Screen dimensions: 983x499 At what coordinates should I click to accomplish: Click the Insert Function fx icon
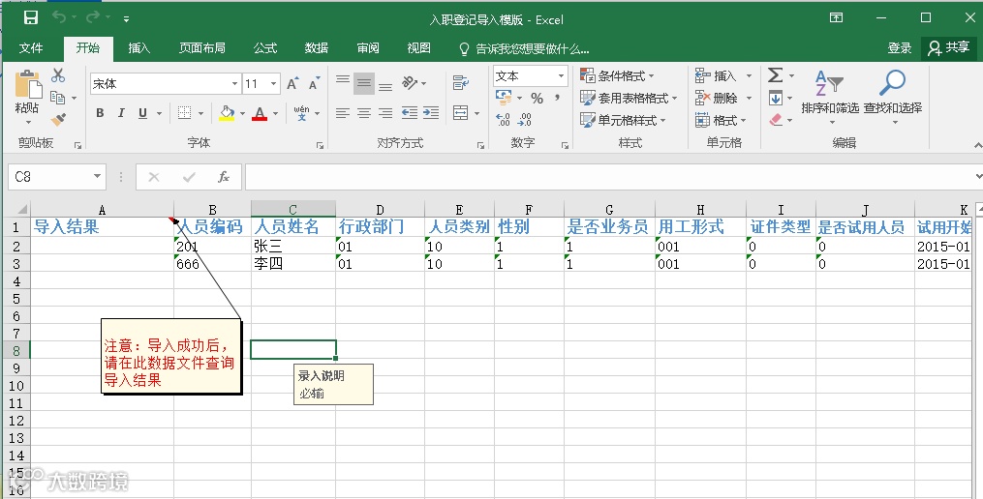224,177
